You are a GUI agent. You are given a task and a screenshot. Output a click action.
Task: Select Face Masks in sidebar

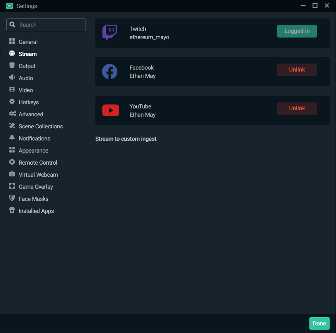(33, 199)
